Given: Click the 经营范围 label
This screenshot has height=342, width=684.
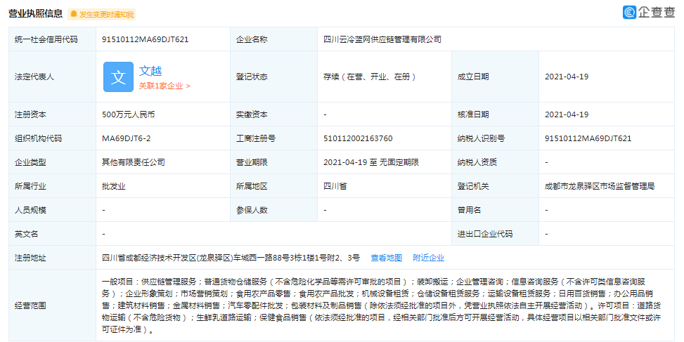Looking at the screenshot, I should pyautogui.click(x=30, y=305).
